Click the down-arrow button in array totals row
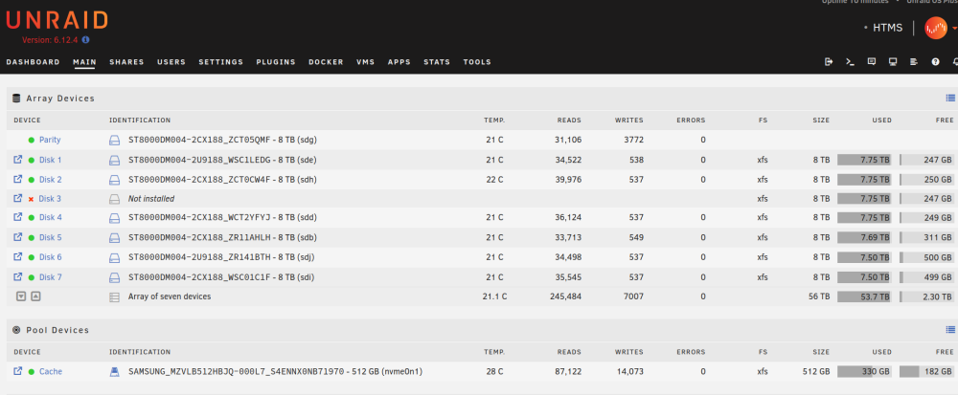This screenshot has height=395, width=958. click(21, 296)
